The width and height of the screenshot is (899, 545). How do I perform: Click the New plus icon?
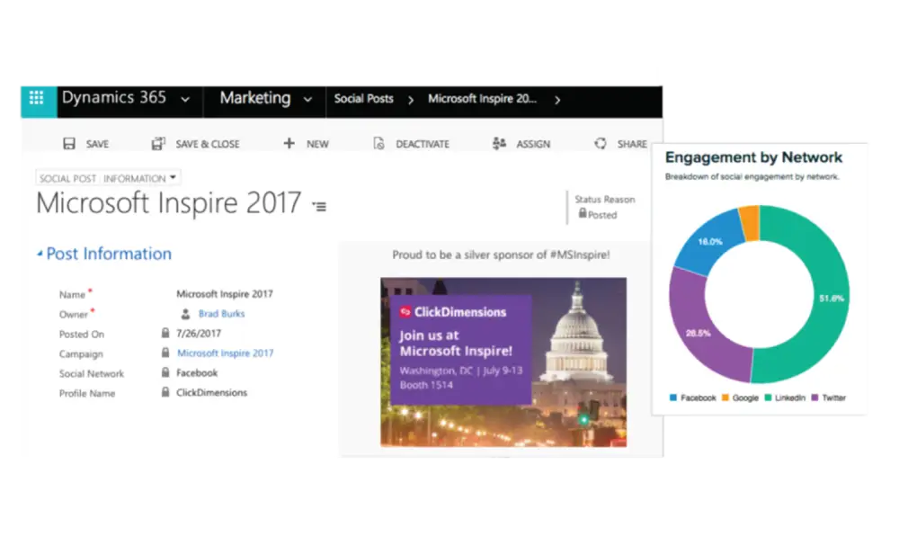pyautogui.click(x=289, y=143)
